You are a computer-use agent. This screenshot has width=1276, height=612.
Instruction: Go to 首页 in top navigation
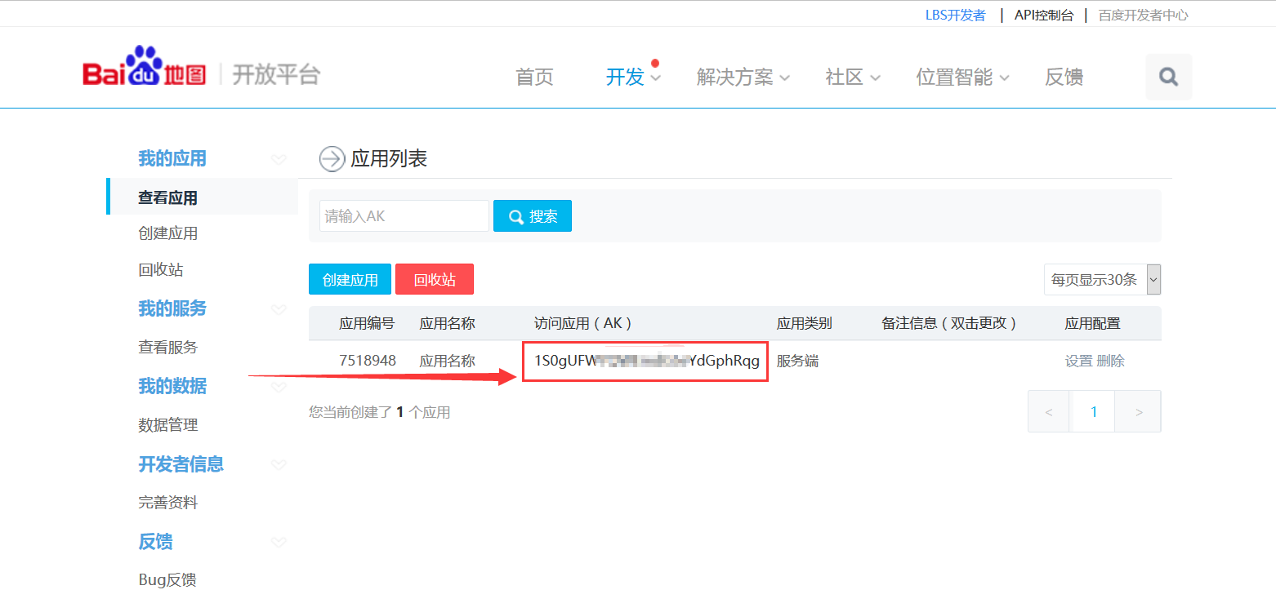[534, 77]
